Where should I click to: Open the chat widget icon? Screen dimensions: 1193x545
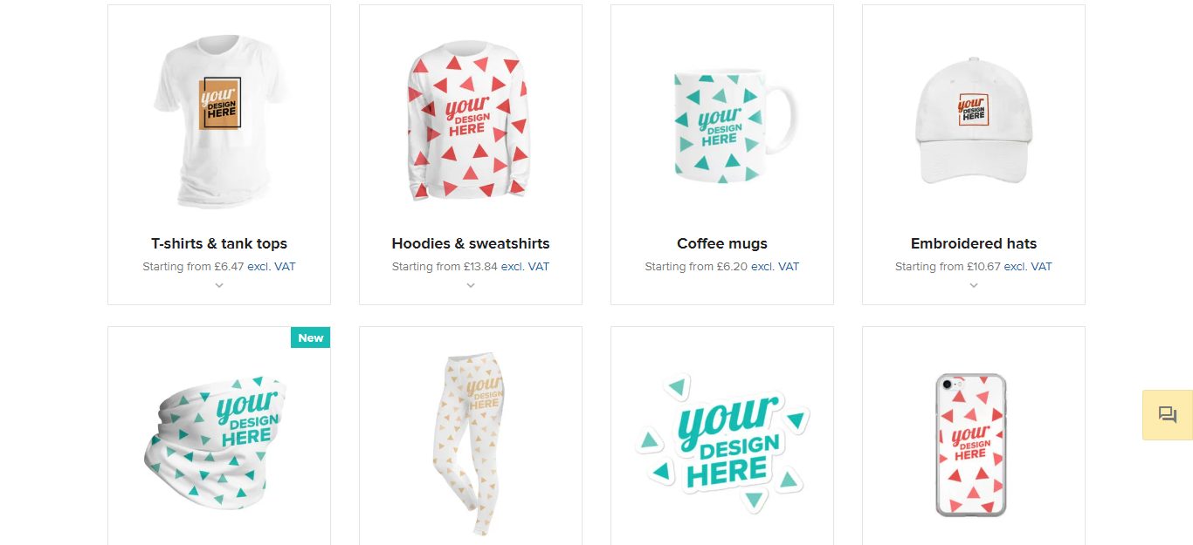[x=1168, y=415]
